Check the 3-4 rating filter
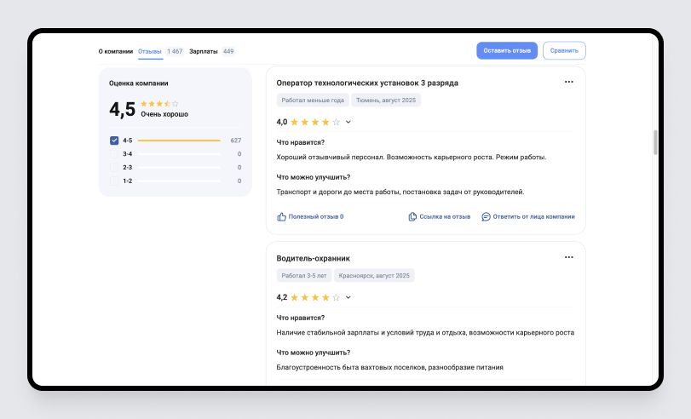 tap(114, 154)
